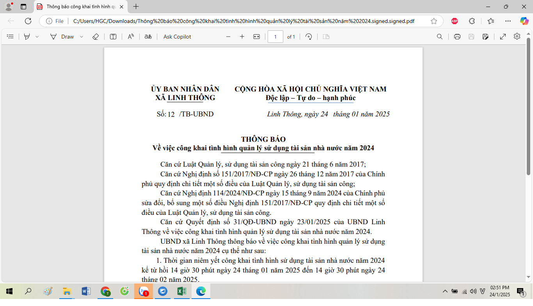Click the File site information icon
Image resolution: width=533 pixels, height=306 pixels.
pos(55,21)
